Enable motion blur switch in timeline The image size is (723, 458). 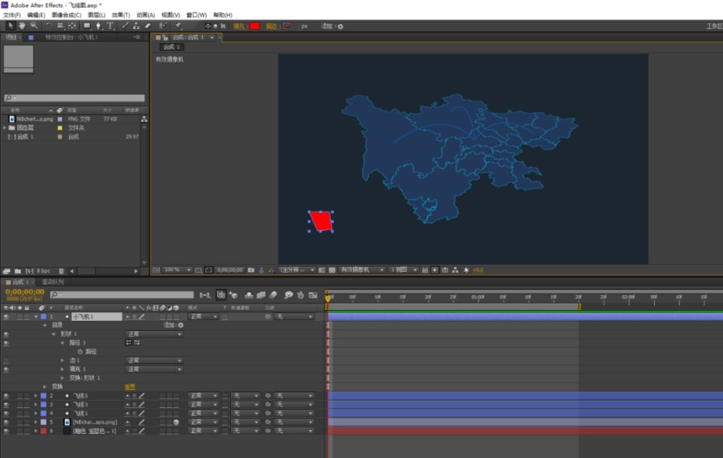[273, 295]
